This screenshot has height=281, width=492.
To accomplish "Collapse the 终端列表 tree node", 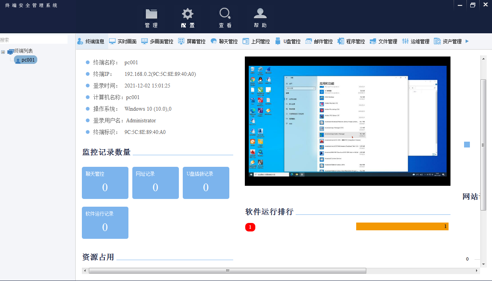I will click(x=3, y=52).
